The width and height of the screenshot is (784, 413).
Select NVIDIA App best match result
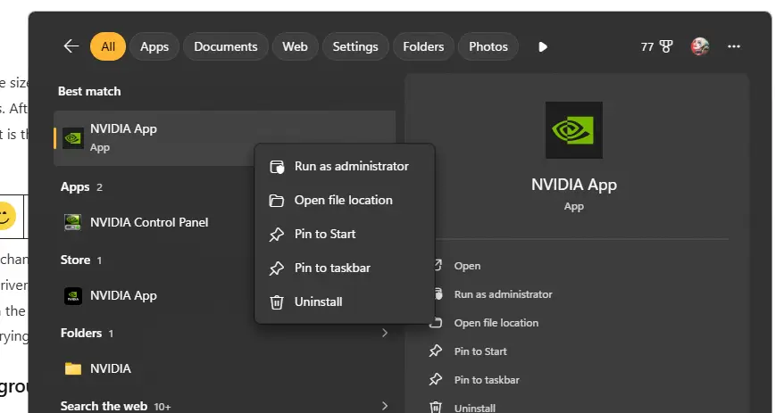click(224, 138)
